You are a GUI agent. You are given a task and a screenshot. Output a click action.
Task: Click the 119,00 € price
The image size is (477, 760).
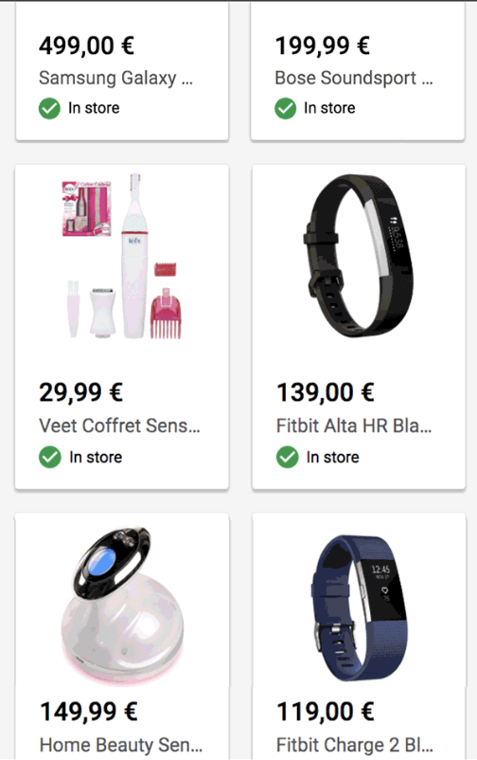(326, 712)
